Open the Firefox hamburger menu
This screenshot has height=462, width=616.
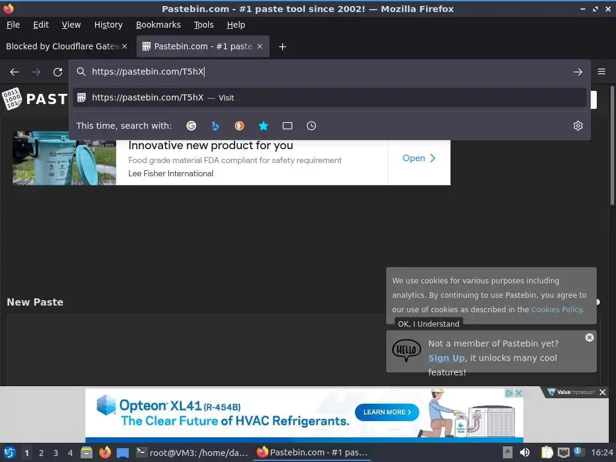pos(602,72)
